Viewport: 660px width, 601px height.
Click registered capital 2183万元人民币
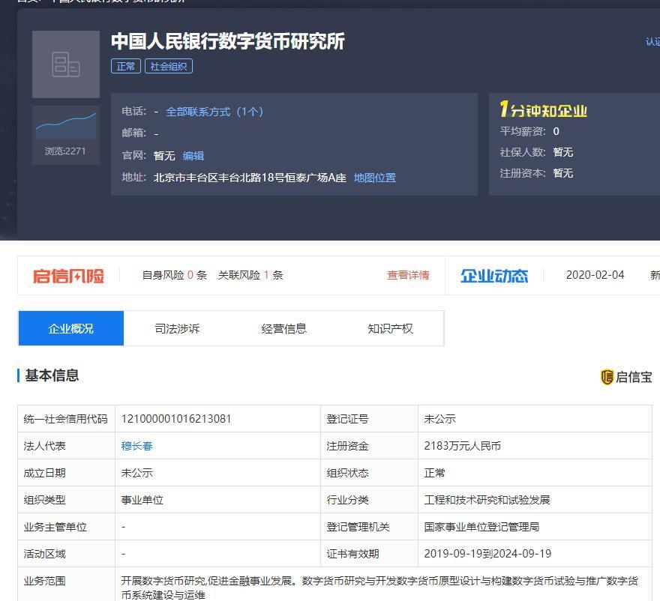pos(462,446)
